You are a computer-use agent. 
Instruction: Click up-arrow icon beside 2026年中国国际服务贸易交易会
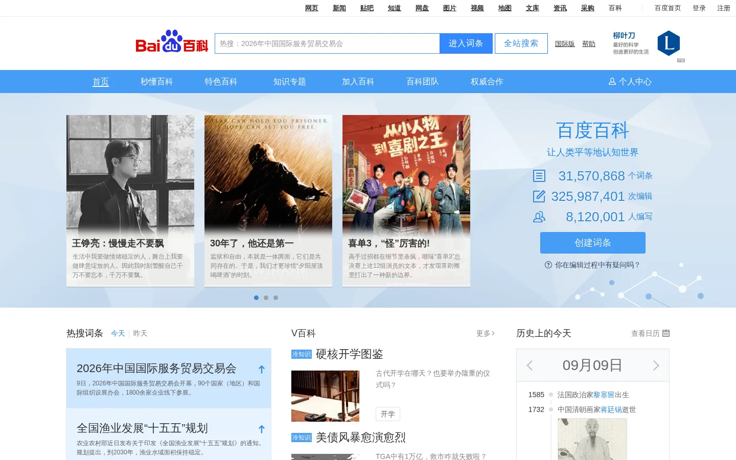(x=262, y=369)
